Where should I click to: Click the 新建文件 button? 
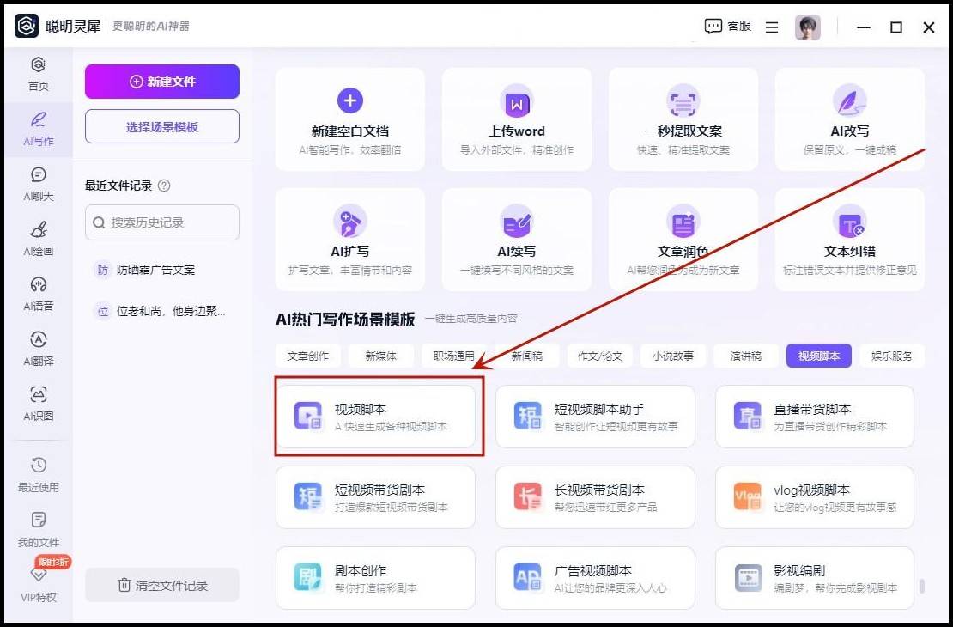coord(162,82)
